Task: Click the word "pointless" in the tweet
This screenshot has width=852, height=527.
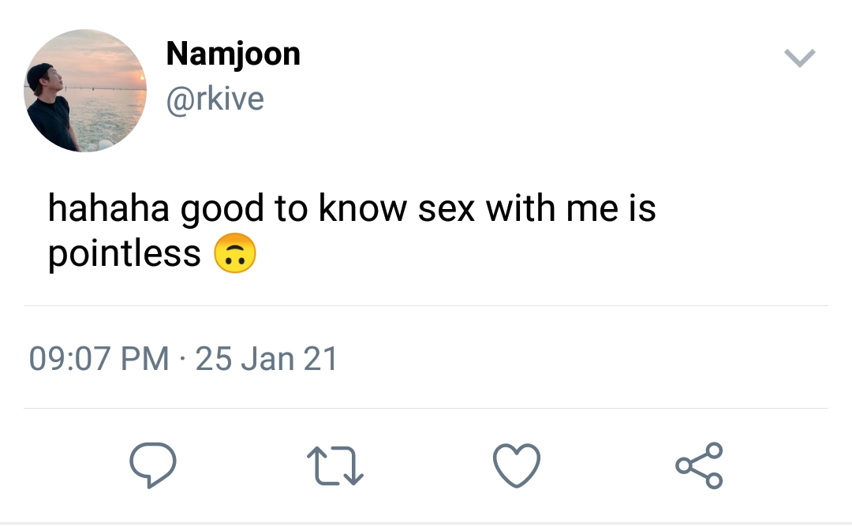Action: click(125, 254)
